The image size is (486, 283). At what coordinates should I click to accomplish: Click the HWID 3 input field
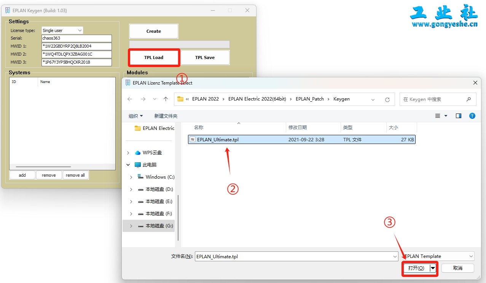[76, 62]
